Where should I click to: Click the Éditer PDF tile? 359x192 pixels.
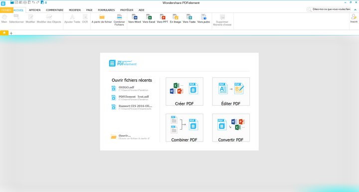(231, 91)
